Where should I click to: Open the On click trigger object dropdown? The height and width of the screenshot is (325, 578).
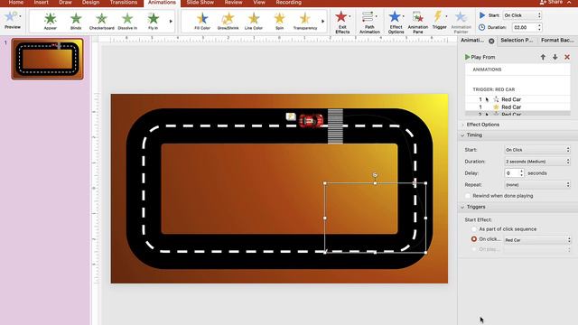click(537, 240)
